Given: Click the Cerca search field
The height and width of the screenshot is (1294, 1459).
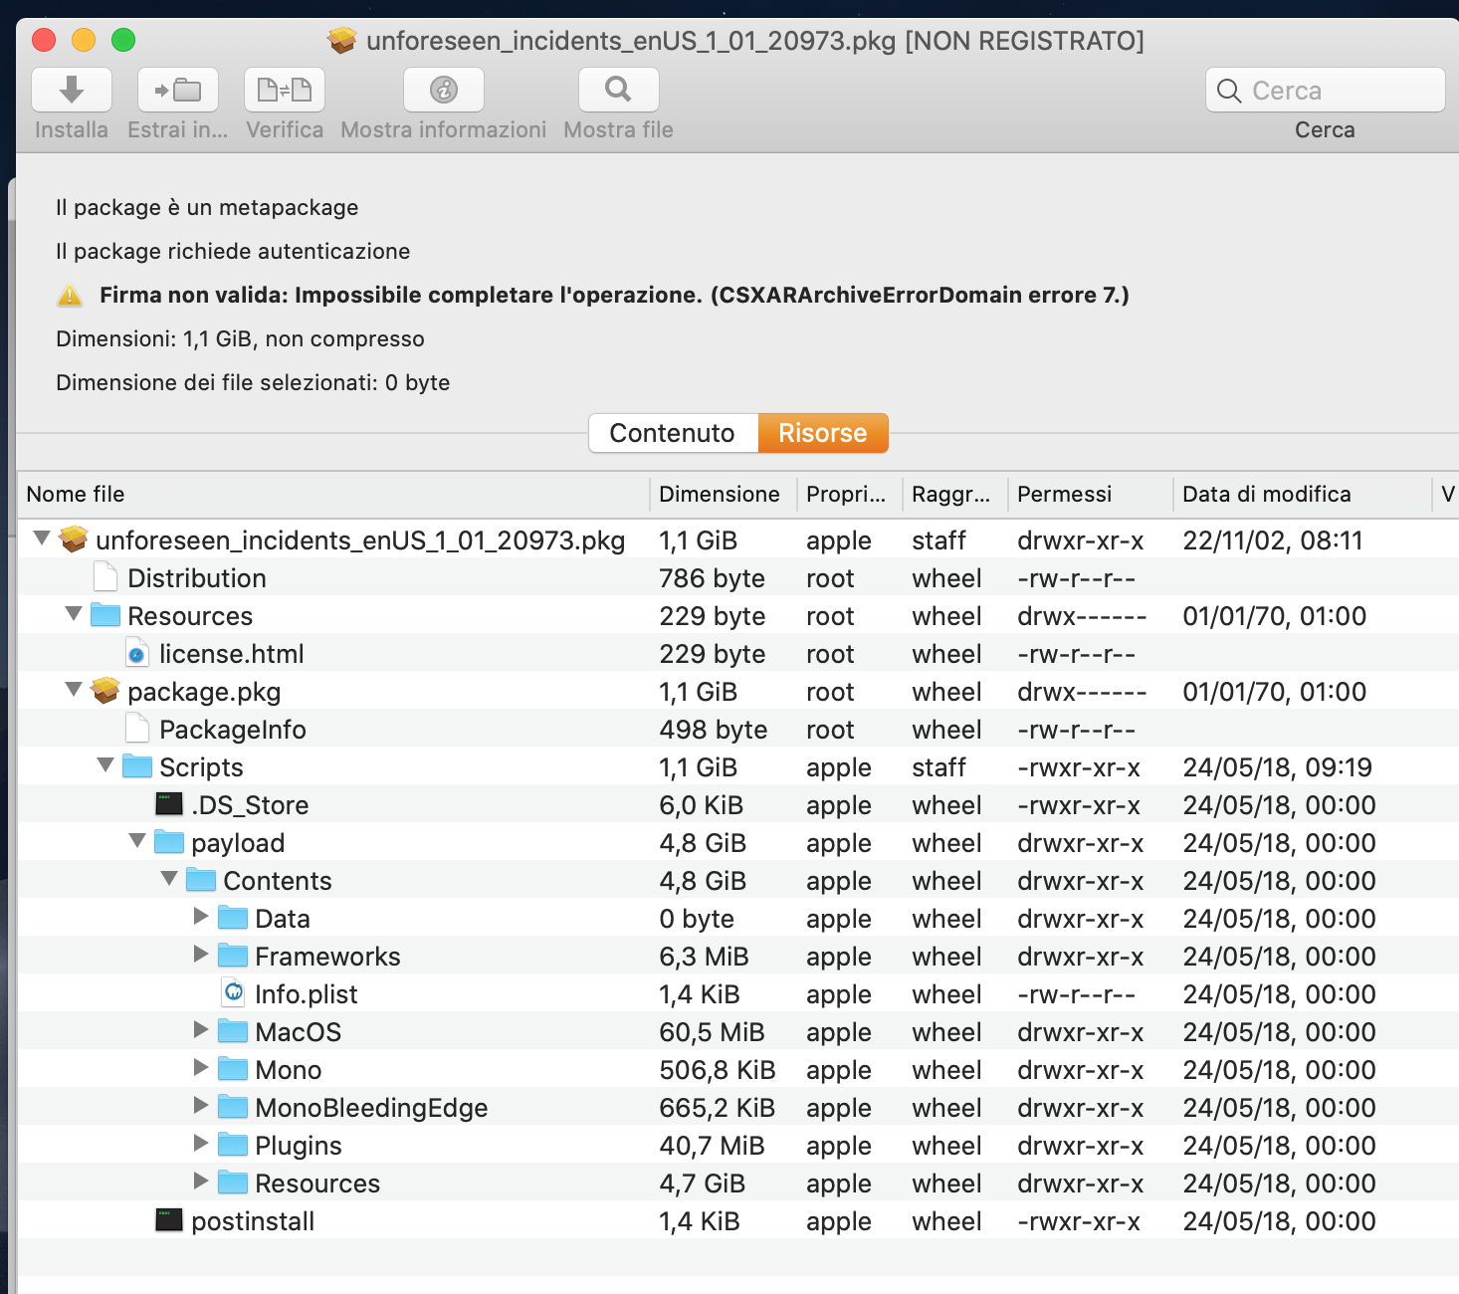Looking at the screenshot, I should point(1326,91).
